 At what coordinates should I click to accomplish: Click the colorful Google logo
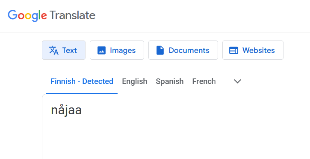(x=27, y=15)
